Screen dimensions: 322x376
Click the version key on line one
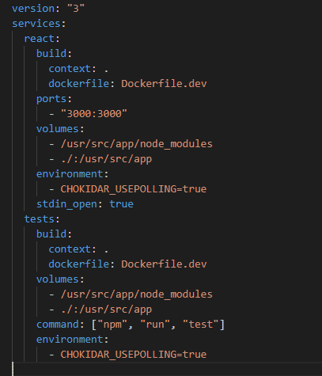[x=33, y=9]
